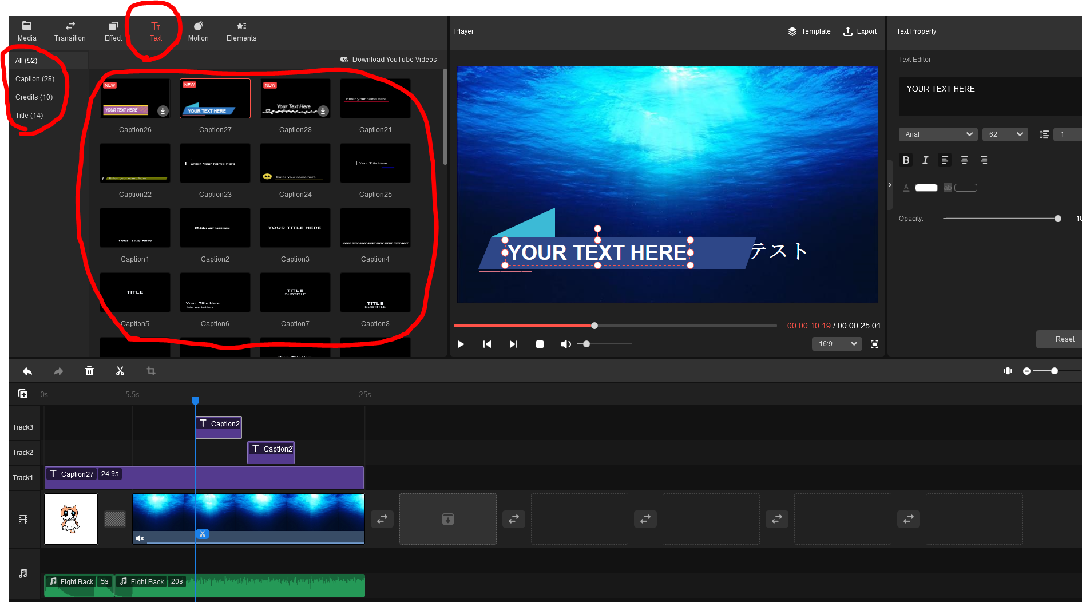Open the Elements tab

[x=241, y=31]
